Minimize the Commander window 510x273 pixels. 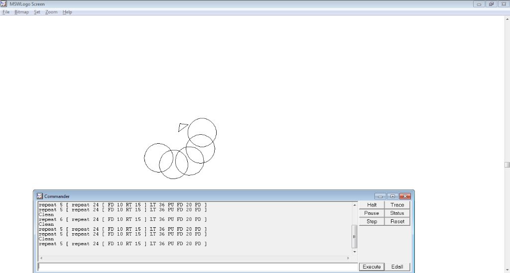click(x=380, y=196)
